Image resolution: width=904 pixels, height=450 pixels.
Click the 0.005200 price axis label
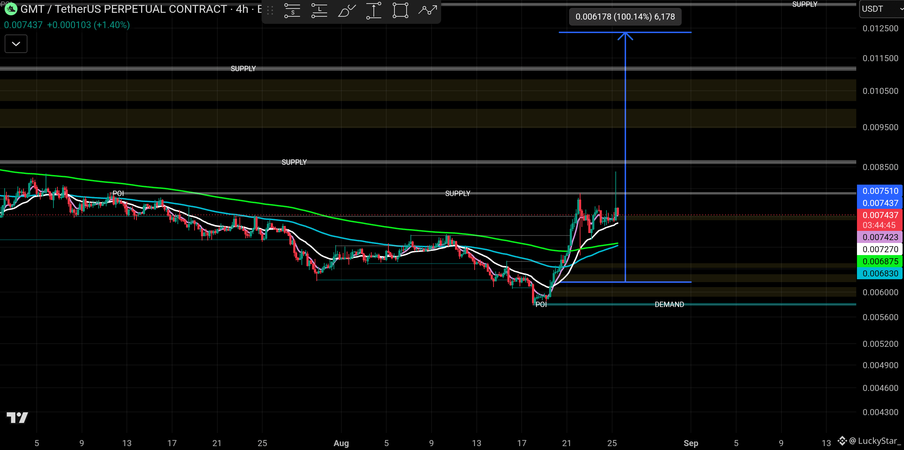[x=880, y=344]
